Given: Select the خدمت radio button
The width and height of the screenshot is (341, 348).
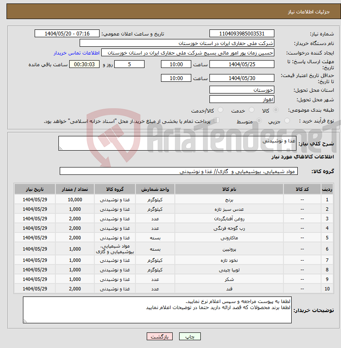Looking at the screenshot, I should (x=251, y=110).
